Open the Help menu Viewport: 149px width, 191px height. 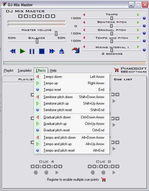(53, 71)
